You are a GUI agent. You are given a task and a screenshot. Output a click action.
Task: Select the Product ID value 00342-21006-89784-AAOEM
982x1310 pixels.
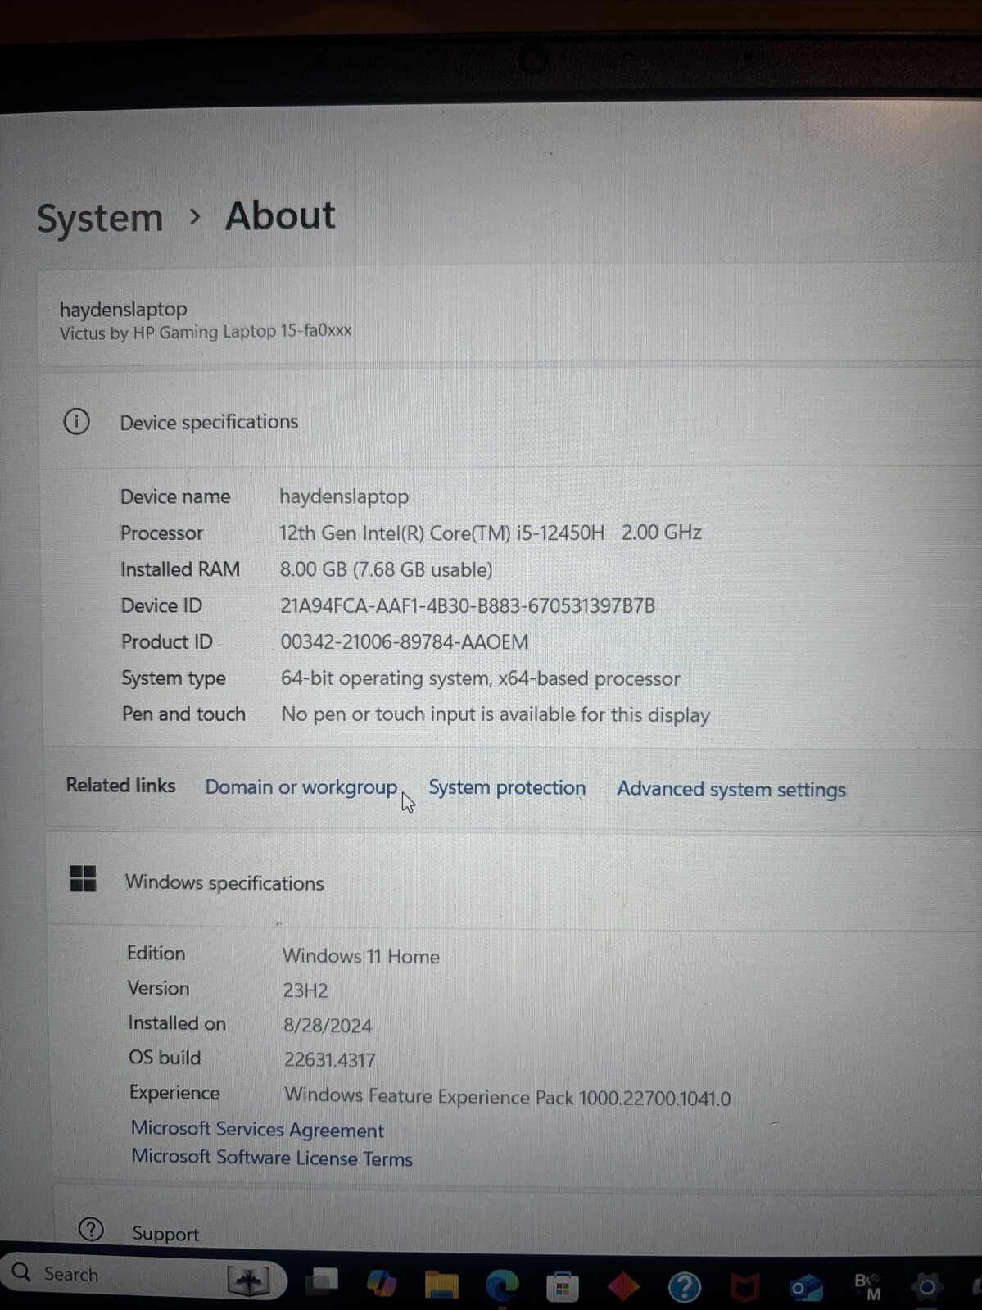click(404, 641)
